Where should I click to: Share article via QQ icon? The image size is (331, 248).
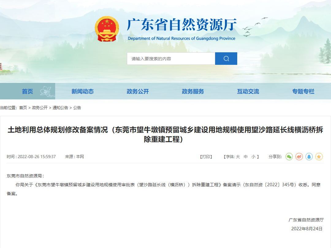pos(309,157)
